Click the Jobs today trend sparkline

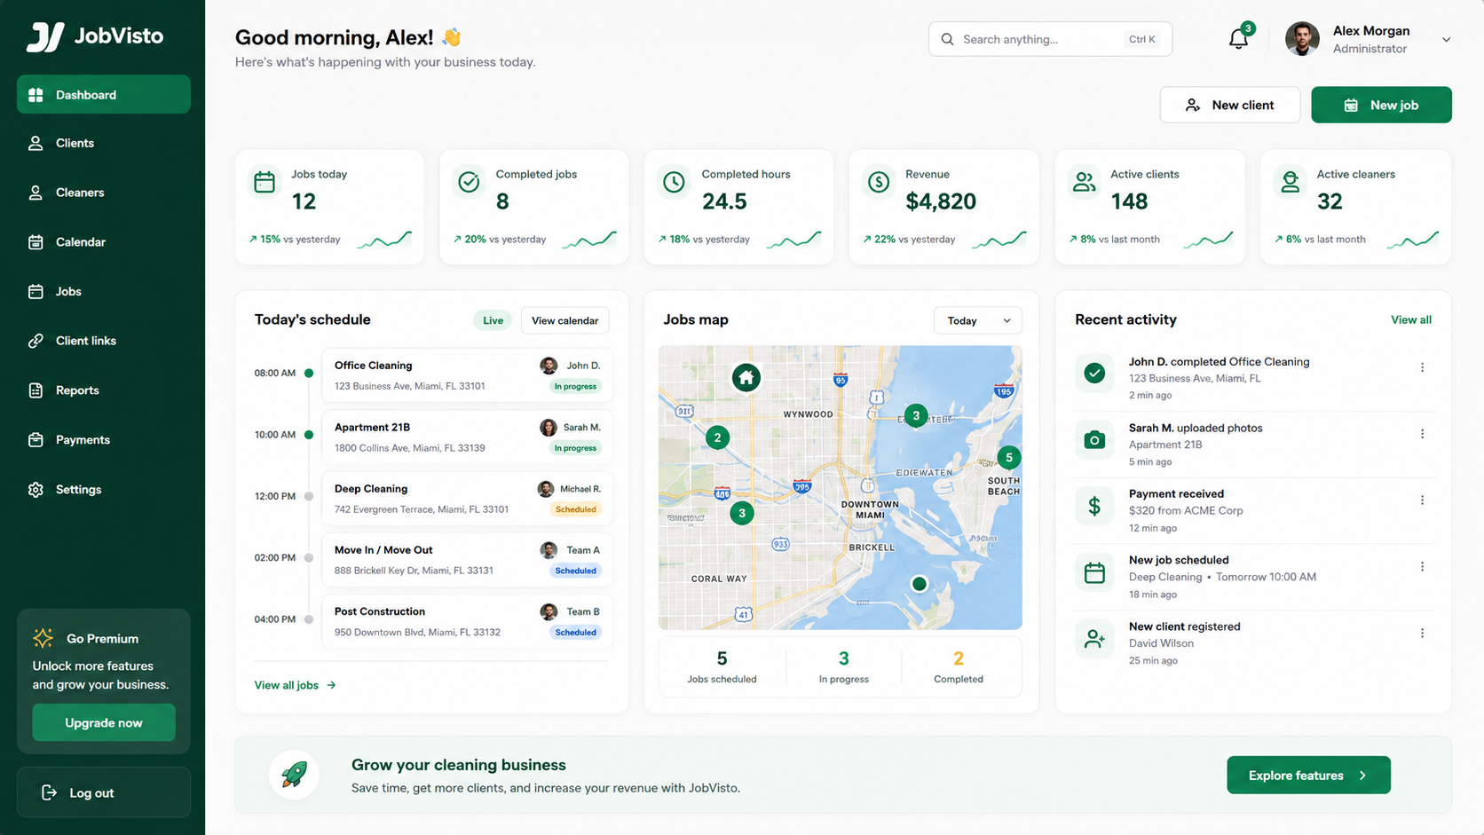(384, 240)
